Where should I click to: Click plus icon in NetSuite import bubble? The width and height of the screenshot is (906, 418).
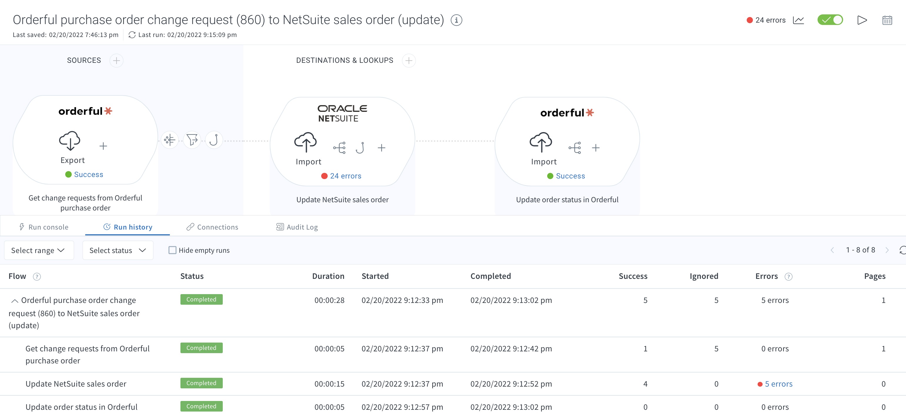[x=382, y=148]
